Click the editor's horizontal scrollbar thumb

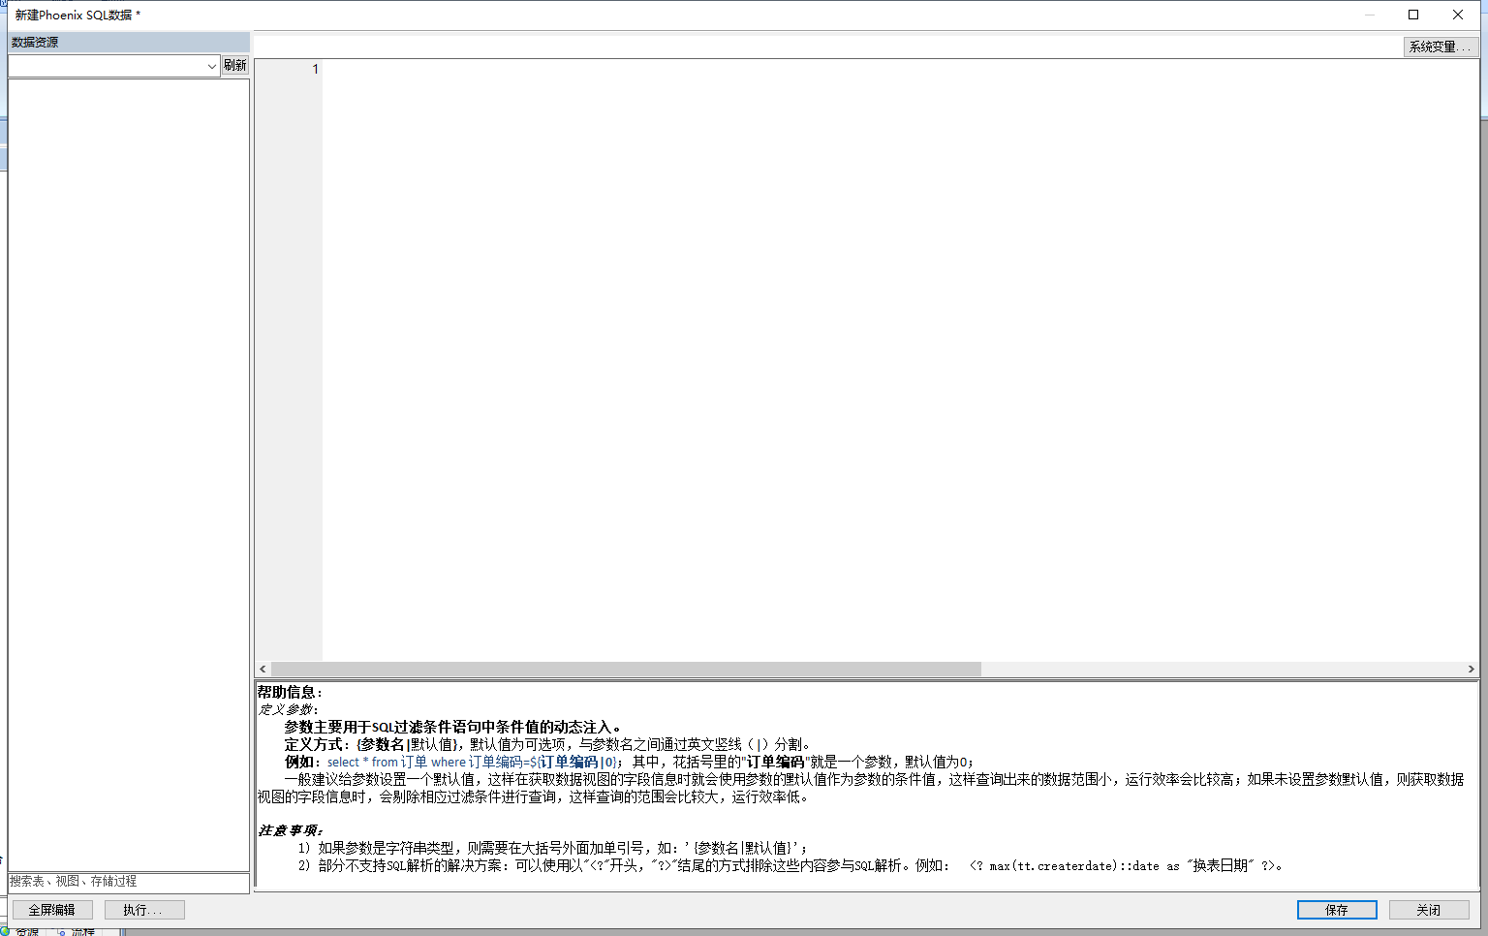pyautogui.click(x=625, y=670)
